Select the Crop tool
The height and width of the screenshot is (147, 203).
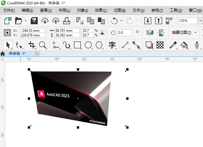32,45
